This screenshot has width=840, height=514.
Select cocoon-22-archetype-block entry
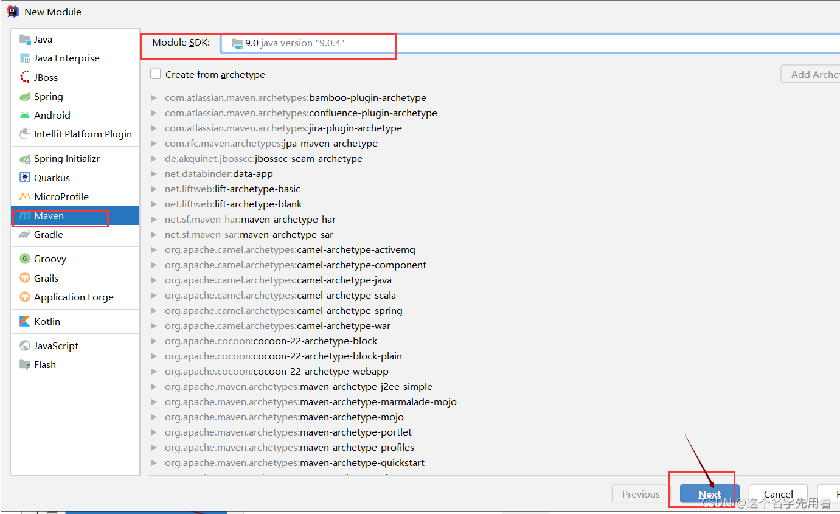point(271,341)
